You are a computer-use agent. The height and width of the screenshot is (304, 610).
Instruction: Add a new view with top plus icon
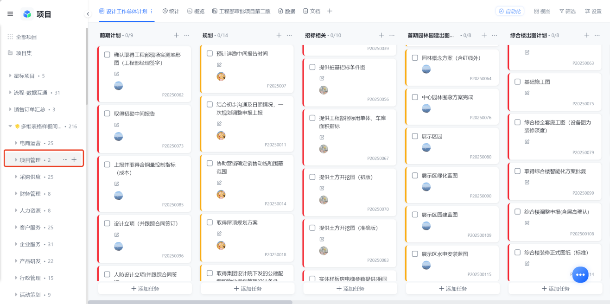[330, 11]
